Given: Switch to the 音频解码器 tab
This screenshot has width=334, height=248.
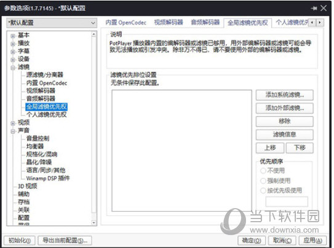Looking at the screenshot, I should (x=205, y=23).
